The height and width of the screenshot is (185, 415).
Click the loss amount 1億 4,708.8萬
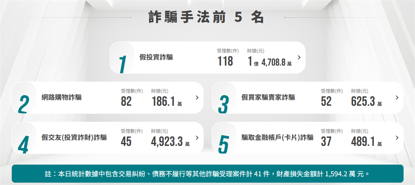pos(270,61)
